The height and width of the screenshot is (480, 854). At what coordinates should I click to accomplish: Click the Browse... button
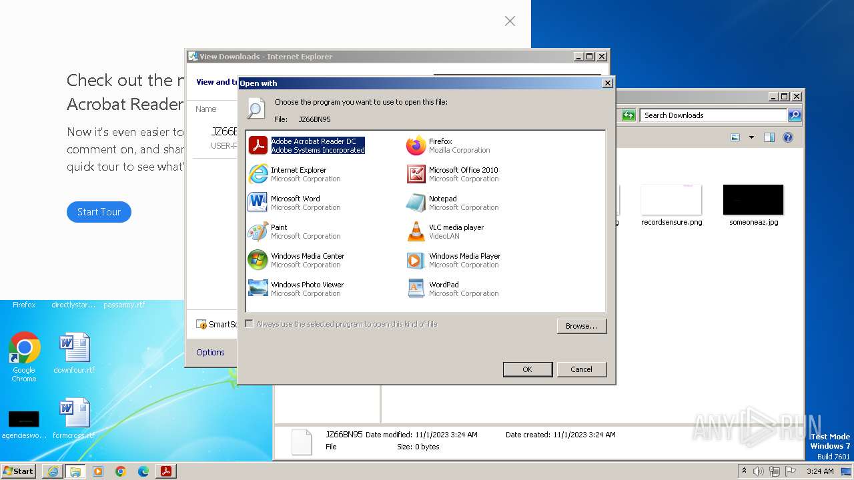click(581, 326)
